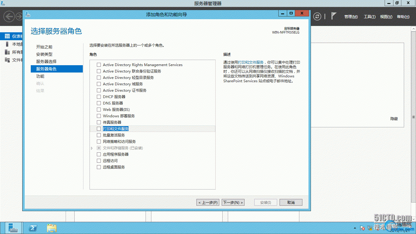Click the 选择服务器角色 heading

coord(56,31)
